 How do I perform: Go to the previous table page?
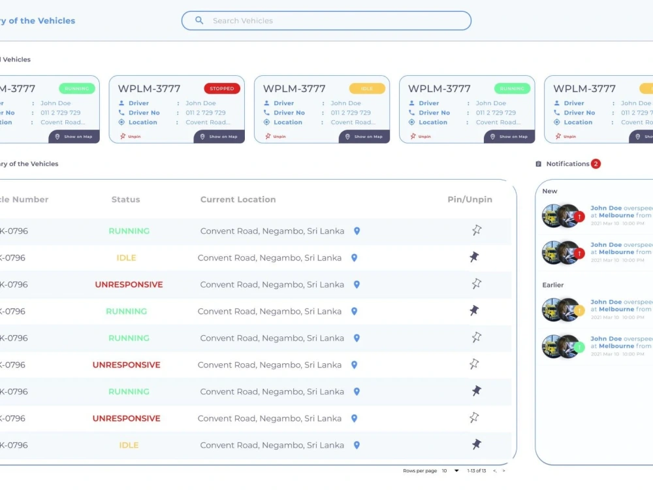pyautogui.click(x=495, y=471)
